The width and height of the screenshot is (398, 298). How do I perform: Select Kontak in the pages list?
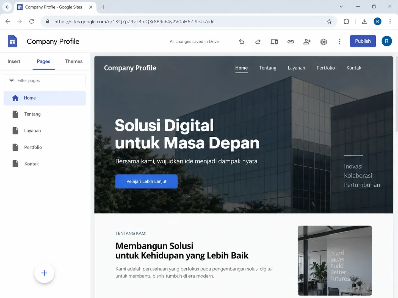[x=45, y=164]
